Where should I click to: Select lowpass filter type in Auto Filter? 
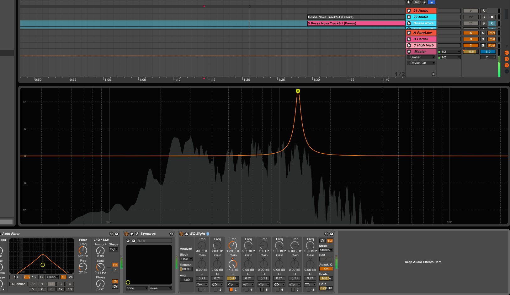[x=12, y=277]
